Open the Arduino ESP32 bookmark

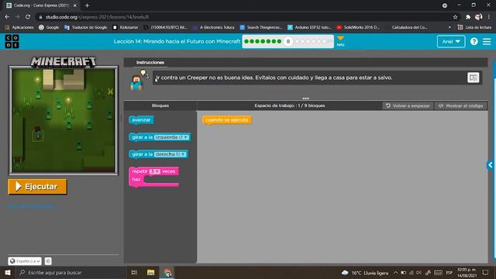click(x=309, y=28)
